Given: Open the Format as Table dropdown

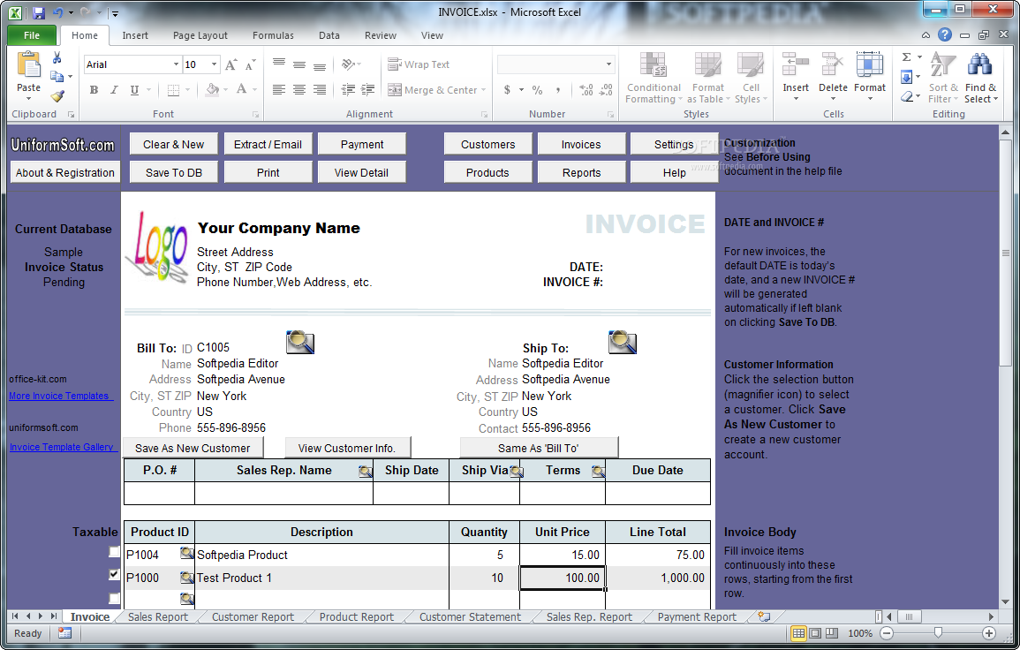Looking at the screenshot, I should tap(708, 78).
